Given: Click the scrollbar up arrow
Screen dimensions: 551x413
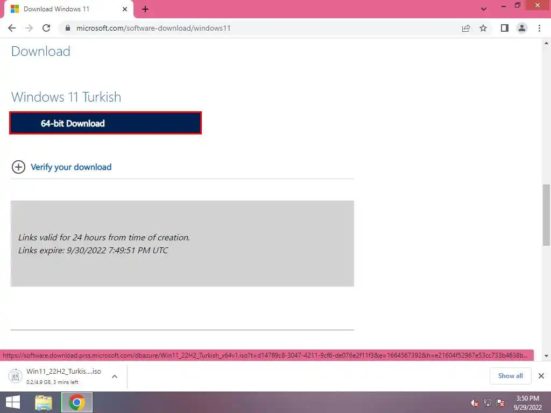Looking at the screenshot, I should pos(546,43).
